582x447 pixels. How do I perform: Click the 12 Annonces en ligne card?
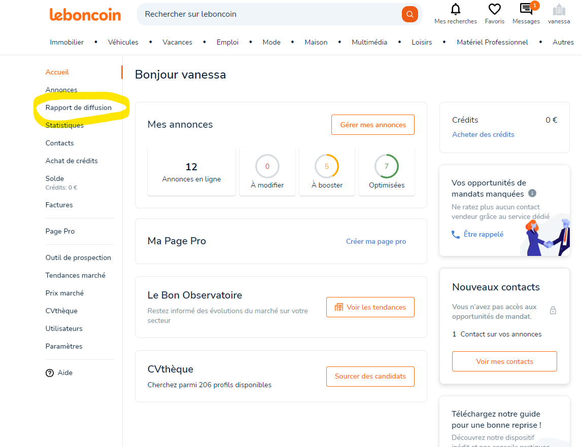(191, 172)
